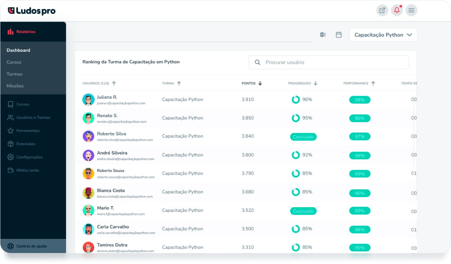Toggle sort on Progressão column
The width and height of the screenshot is (451, 264).
315,83
